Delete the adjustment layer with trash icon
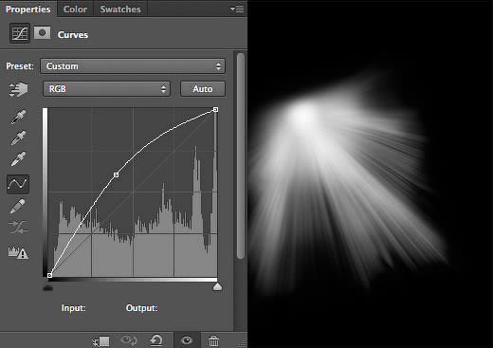Viewport: 493px width, 348px height. click(x=213, y=340)
